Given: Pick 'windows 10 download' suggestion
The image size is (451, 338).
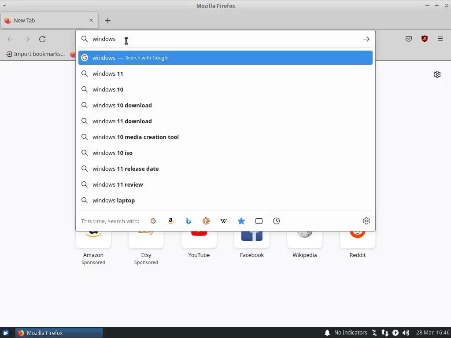Looking at the screenshot, I should coord(225,105).
